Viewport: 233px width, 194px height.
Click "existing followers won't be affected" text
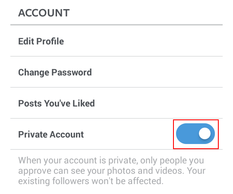click(91, 181)
